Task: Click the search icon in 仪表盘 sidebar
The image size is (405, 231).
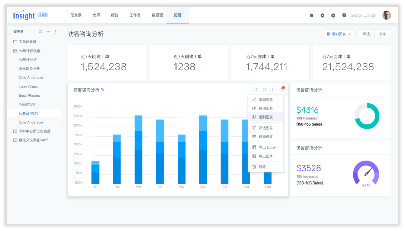Action: point(40,32)
